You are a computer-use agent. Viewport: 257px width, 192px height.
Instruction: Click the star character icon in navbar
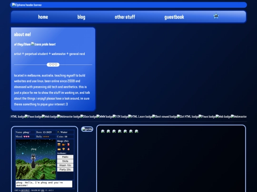(x=216, y=16)
